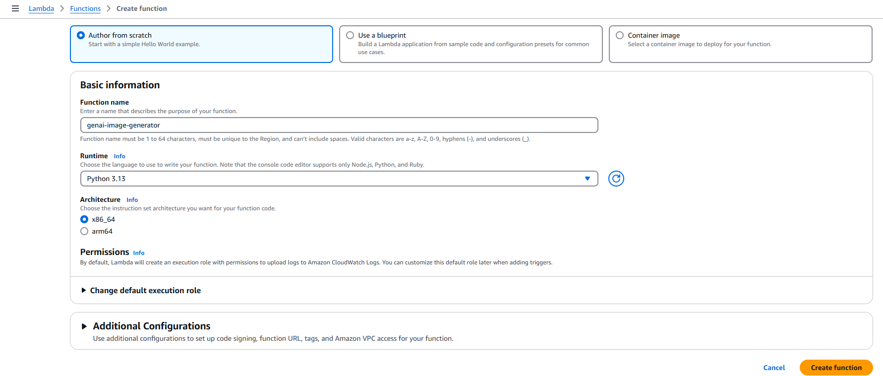Image resolution: width=883 pixels, height=376 pixels.
Task: Go to Lambda breadcrumb
Action: coord(41,8)
